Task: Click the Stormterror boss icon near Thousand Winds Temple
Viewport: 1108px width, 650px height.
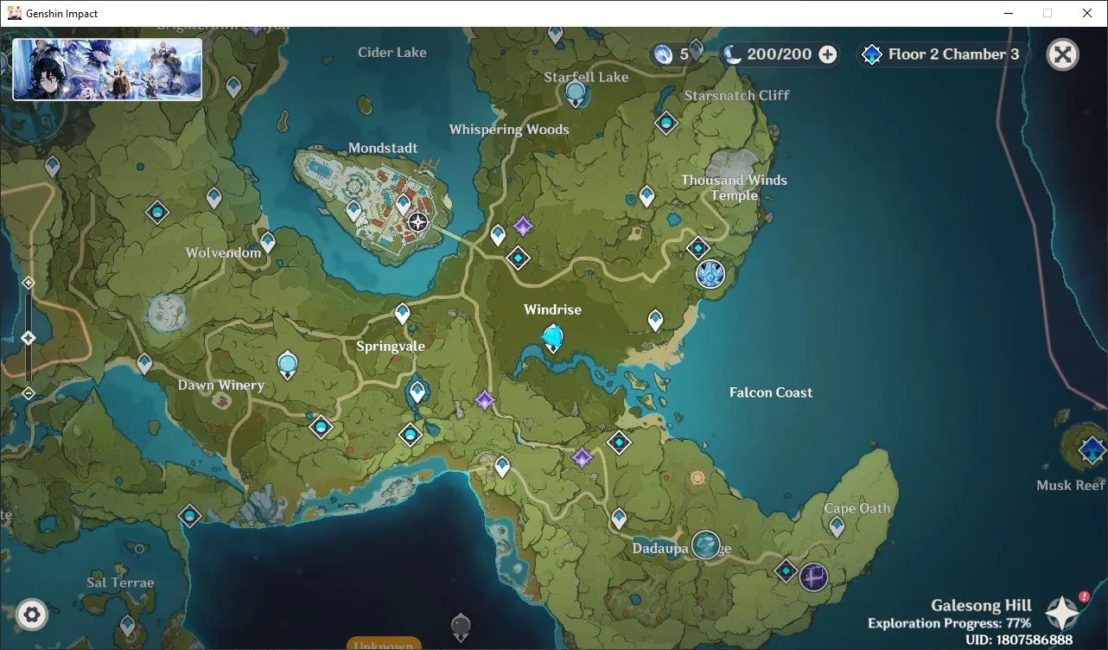Action: (x=710, y=274)
